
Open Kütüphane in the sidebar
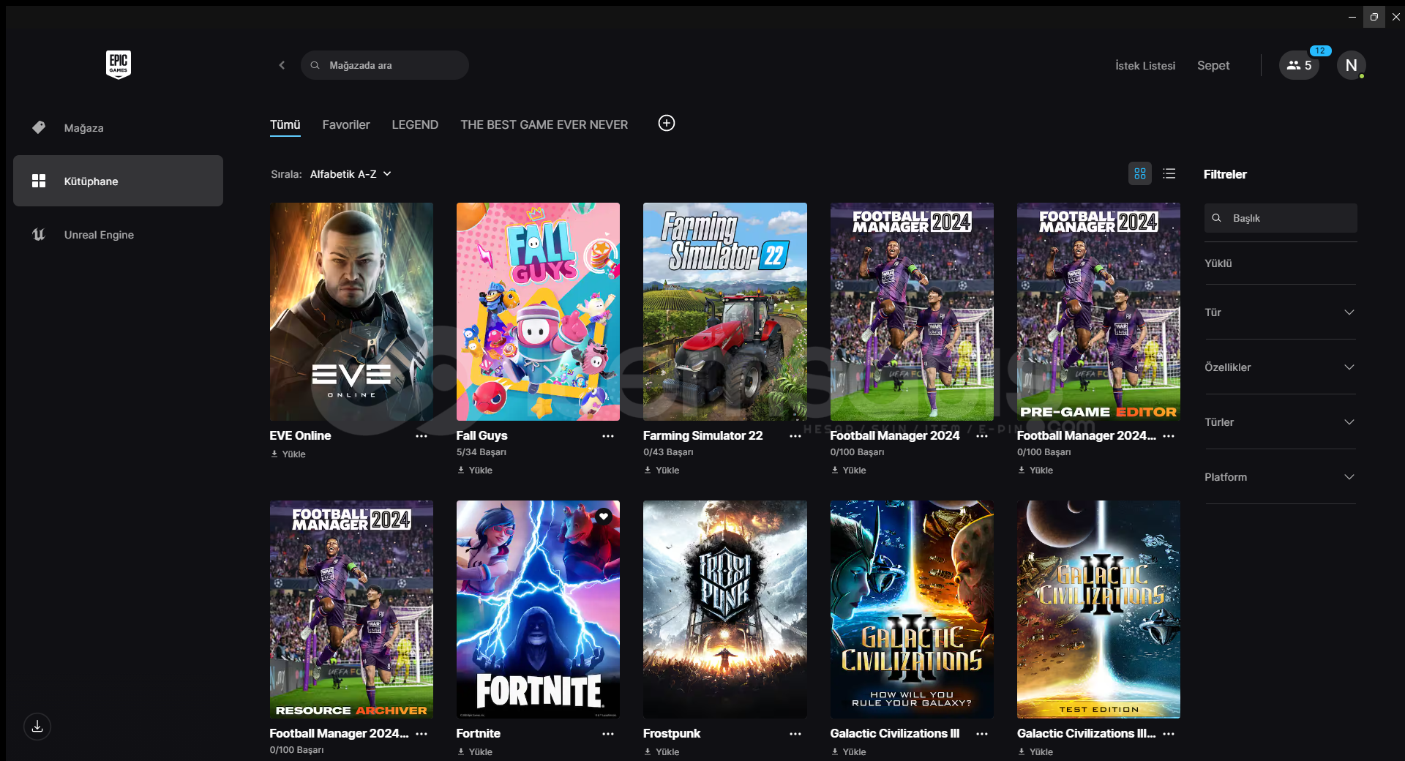[x=118, y=181]
